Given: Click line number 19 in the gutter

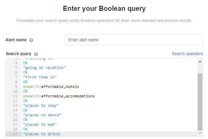Looking at the screenshot, I should pyautogui.click(x=14, y=134).
